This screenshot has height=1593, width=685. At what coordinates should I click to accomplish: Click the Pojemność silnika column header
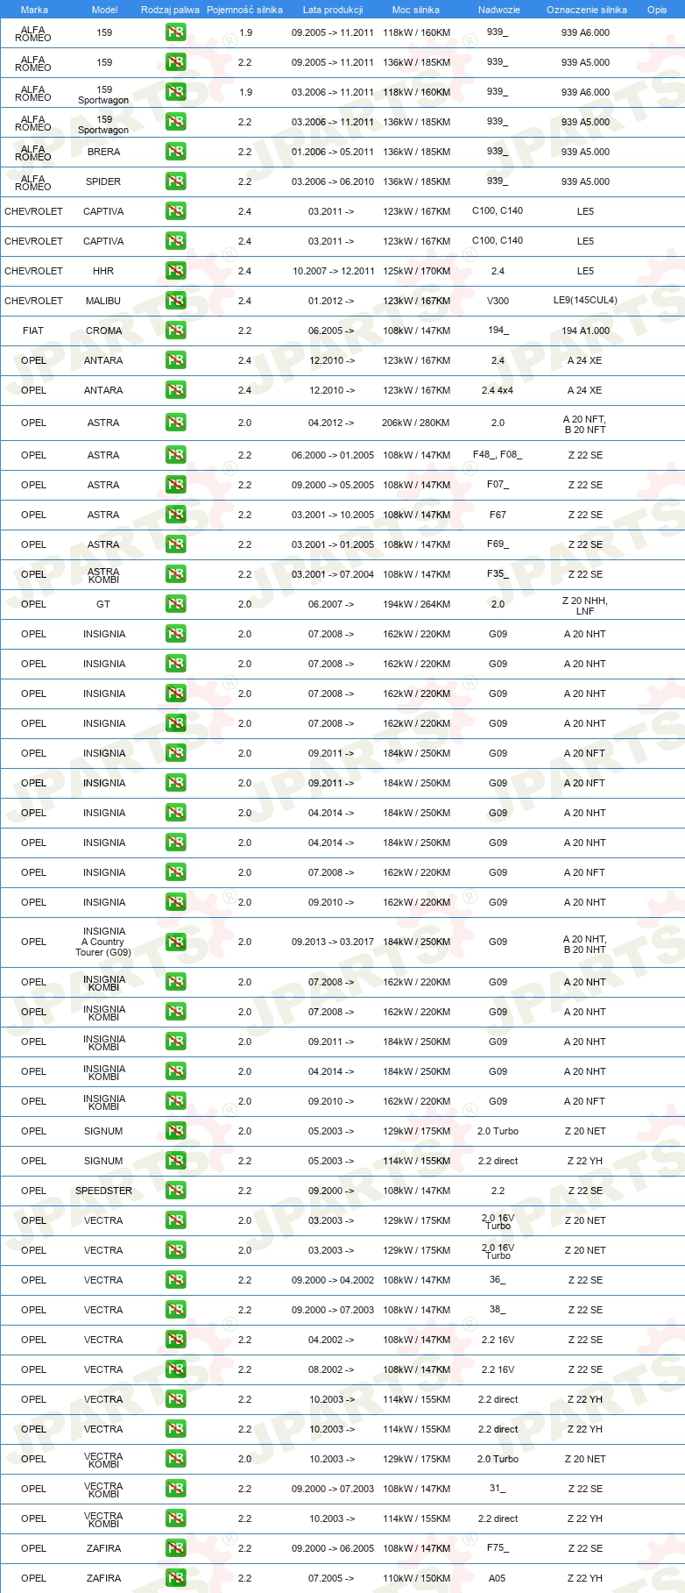point(244,10)
